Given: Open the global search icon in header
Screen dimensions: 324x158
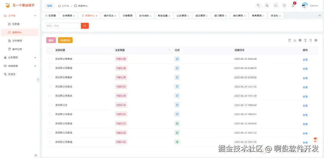Looking at the screenshot, I should coord(258,6).
